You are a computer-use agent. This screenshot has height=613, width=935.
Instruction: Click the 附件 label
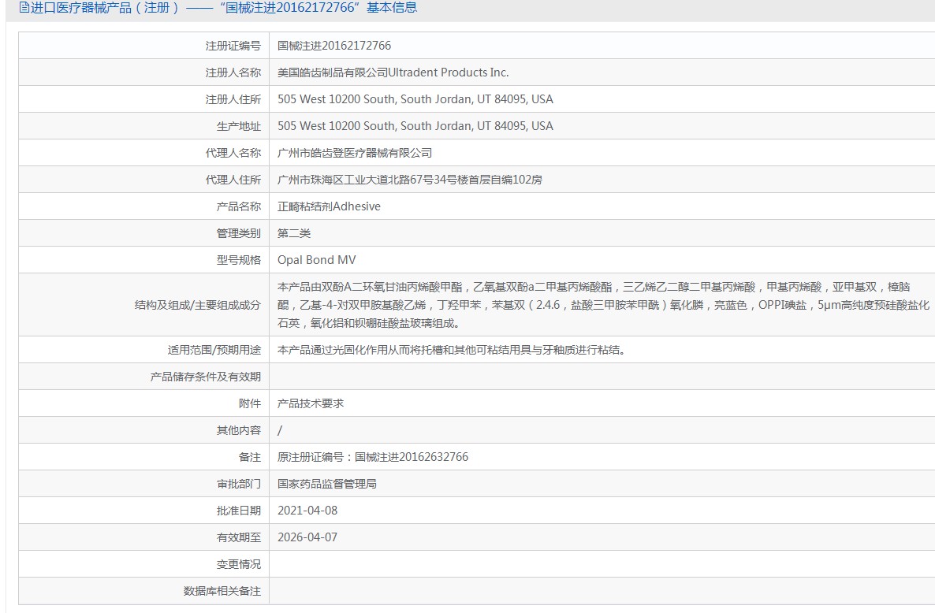click(250, 404)
